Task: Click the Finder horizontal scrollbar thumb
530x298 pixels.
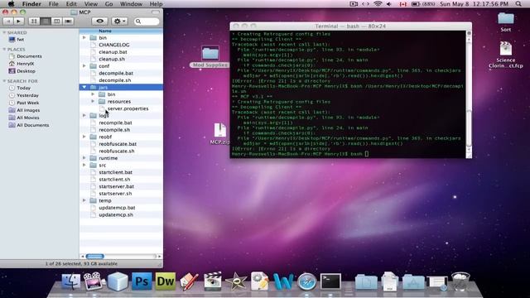Action: point(95,257)
